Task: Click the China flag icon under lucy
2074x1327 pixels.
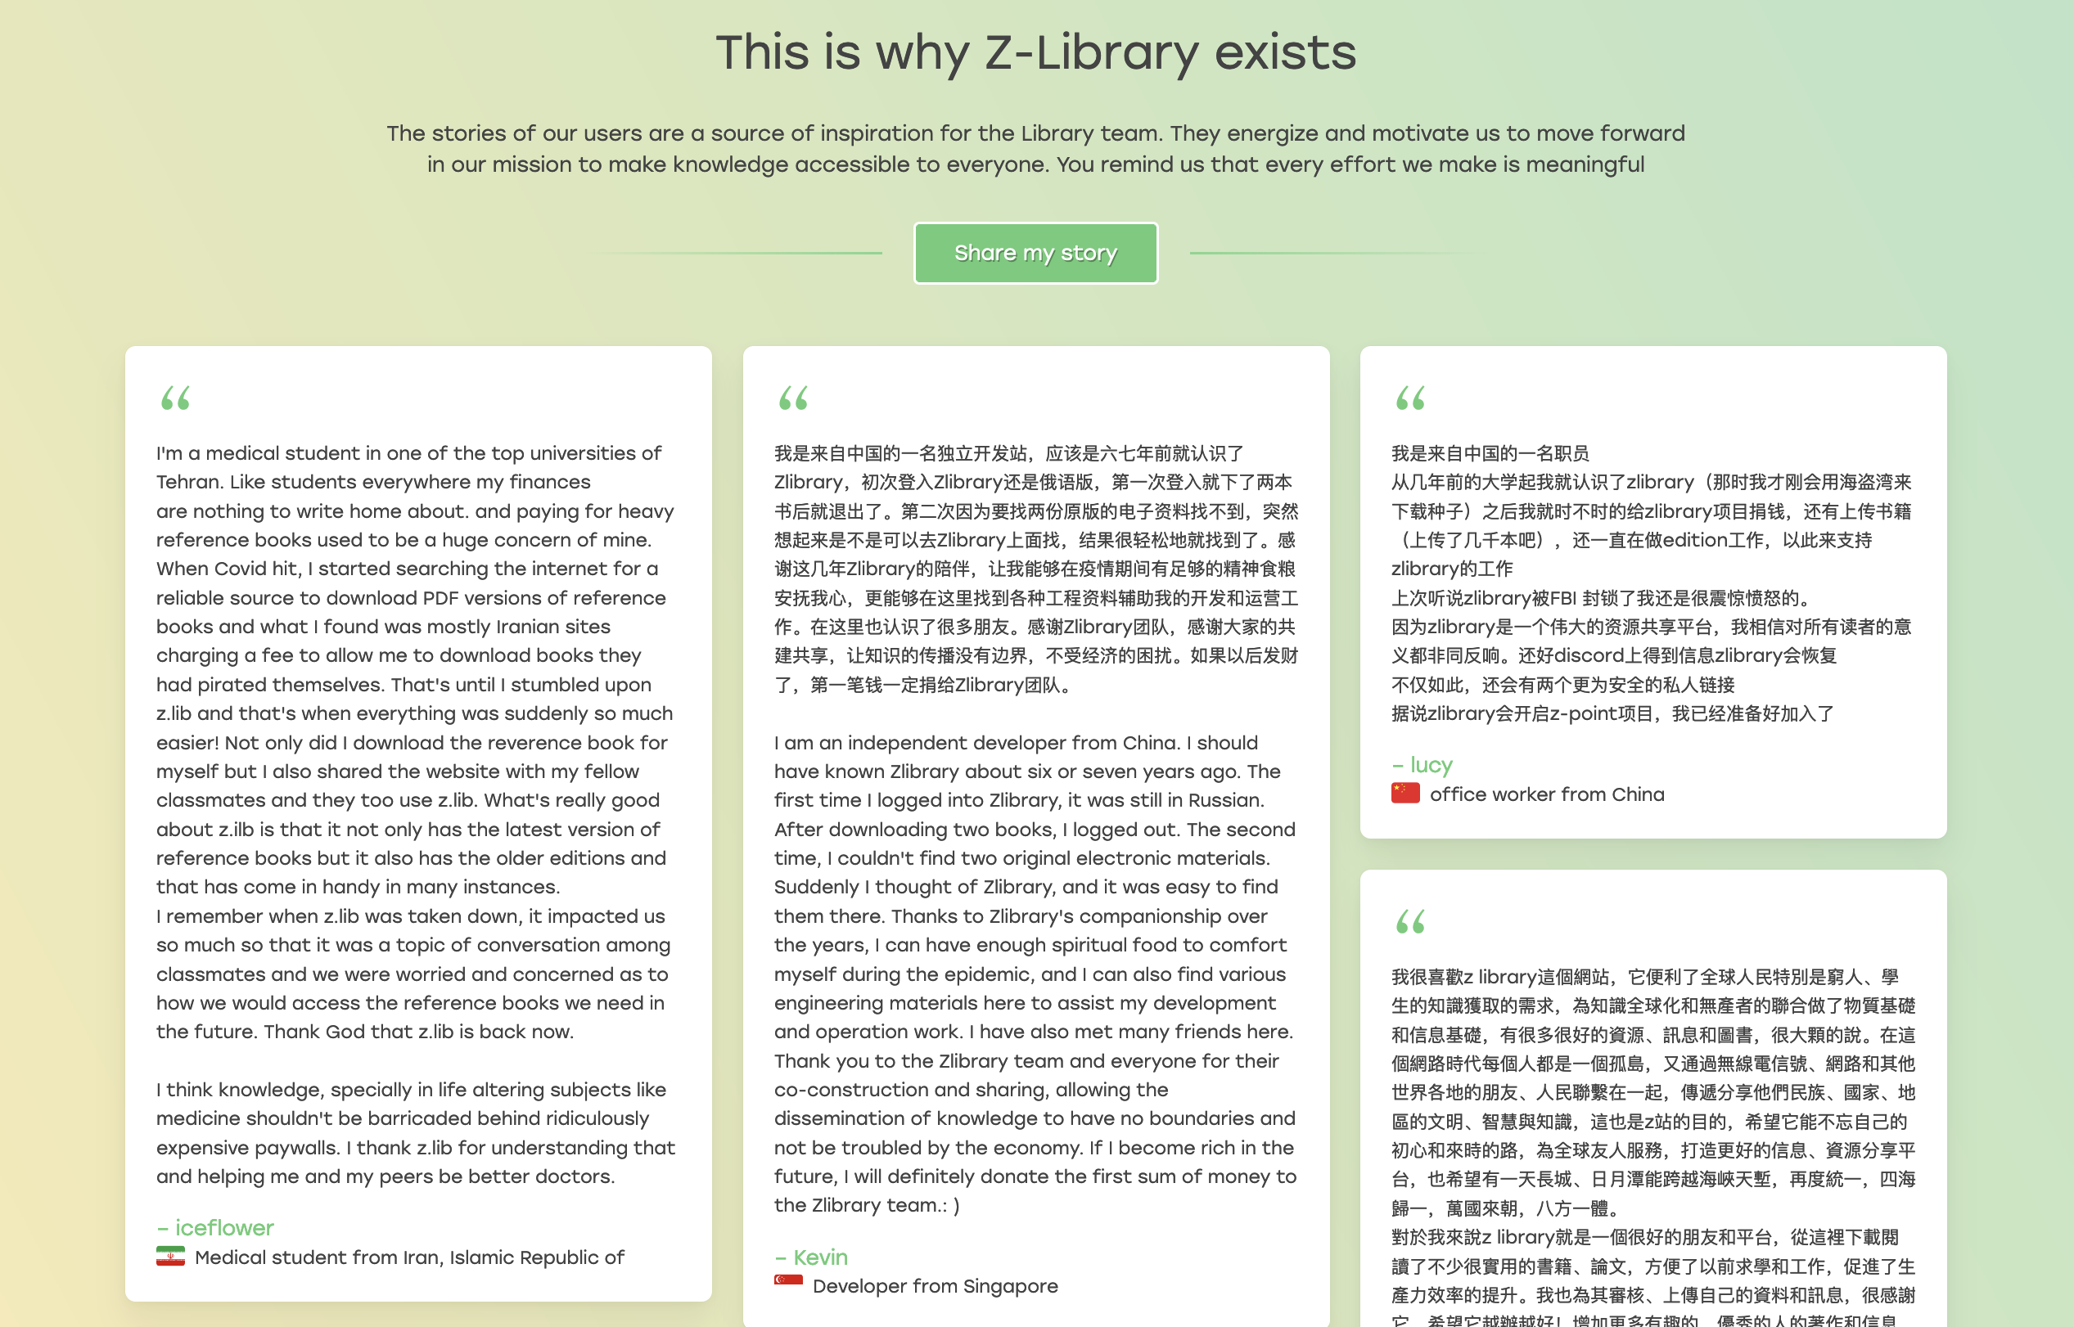Action: tap(1405, 793)
